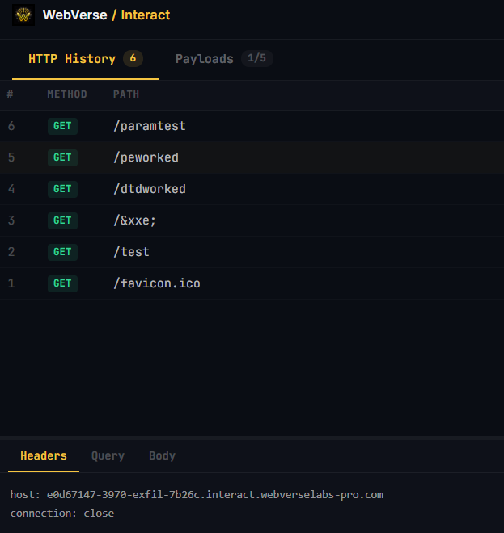Click the Payloads 1/5 counter badge
The height and width of the screenshot is (533, 504).
[256, 58]
